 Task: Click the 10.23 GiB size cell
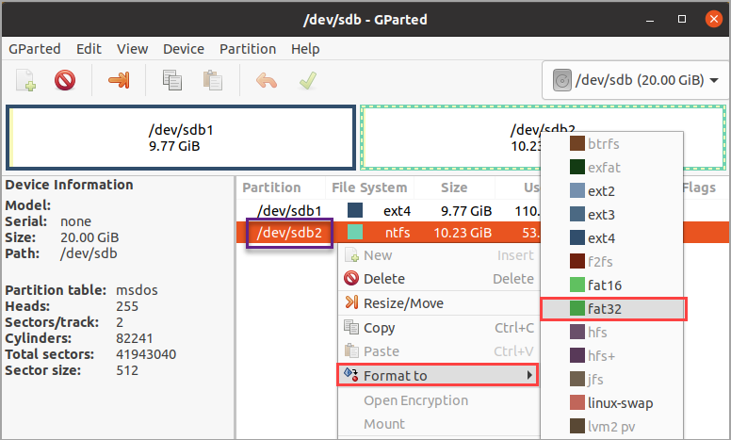[463, 233]
